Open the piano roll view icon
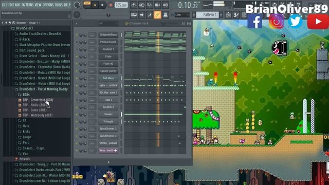The image size is (329, 185). pyautogui.click(x=236, y=15)
